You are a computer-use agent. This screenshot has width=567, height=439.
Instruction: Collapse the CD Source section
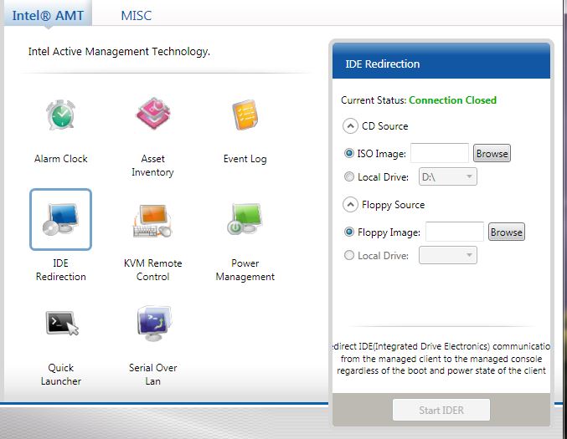coord(350,126)
